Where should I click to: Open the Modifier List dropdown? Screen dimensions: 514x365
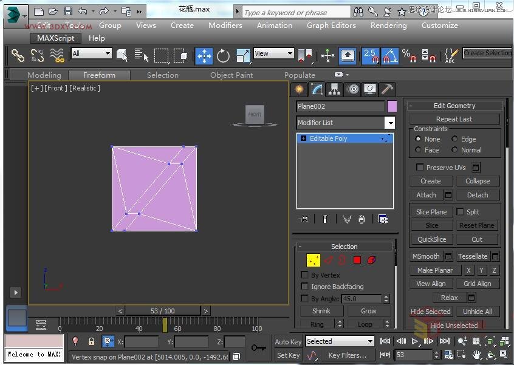click(389, 123)
